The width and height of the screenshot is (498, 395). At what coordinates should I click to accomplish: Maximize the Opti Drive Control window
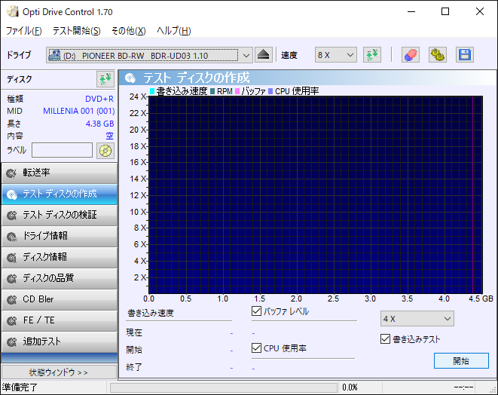click(445, 12)
